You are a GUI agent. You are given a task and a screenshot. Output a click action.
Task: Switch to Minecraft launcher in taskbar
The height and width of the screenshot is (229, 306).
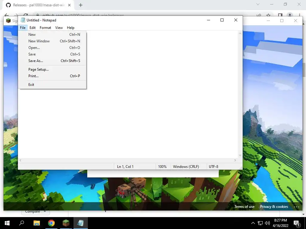(66, 223)
